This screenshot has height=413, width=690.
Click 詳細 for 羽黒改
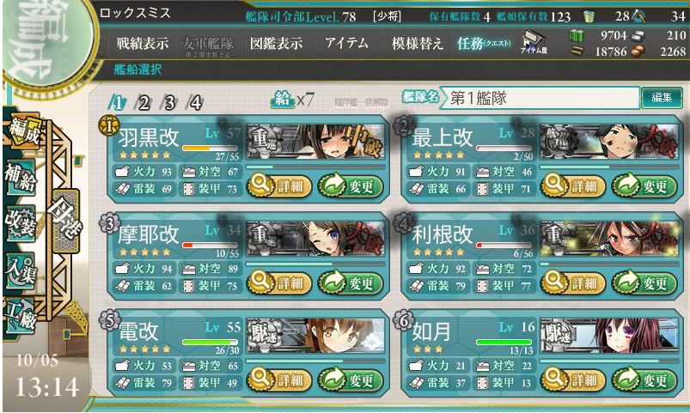point(279,186)
